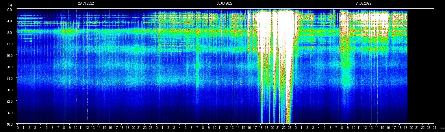Click the Гц frequency unit label
The image size is (445, 132).
point(10,4)
